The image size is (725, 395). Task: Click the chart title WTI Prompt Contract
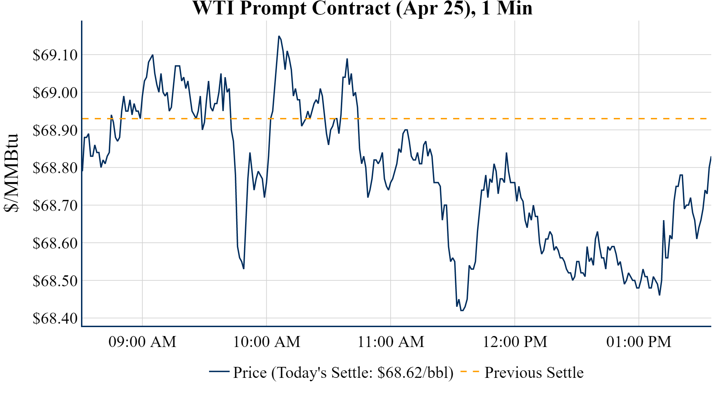tap(362, 8)
